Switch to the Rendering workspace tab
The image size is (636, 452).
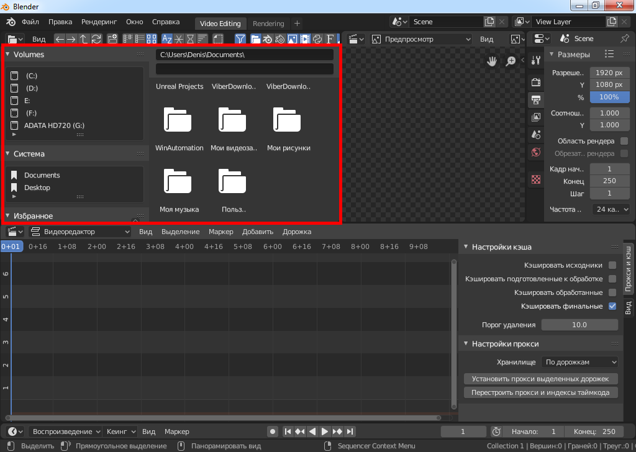pos(268,24)
